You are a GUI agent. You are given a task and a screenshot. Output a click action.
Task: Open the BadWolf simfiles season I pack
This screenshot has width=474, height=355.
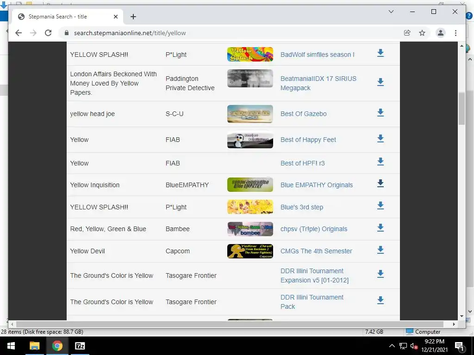317,55
